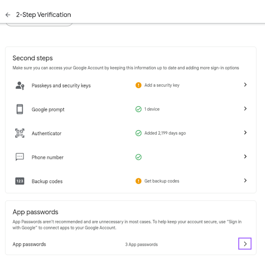Click orange warning icon next to Add a security key
This screenshot has width=265, height=268.
139,85
